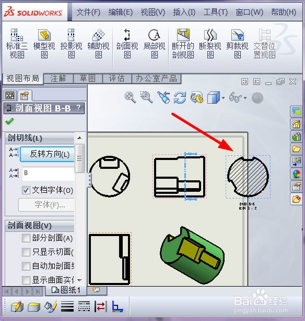Confirm section view with green checkmark
The height and width of the screenshot is (321, 305).
9,121
